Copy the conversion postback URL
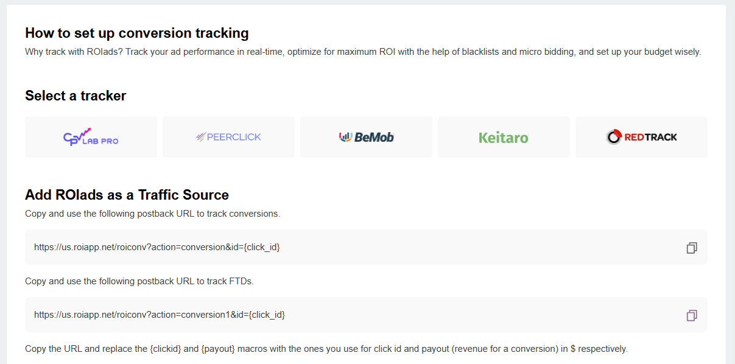The image size is (735, 364). click(x=691, y=248)
